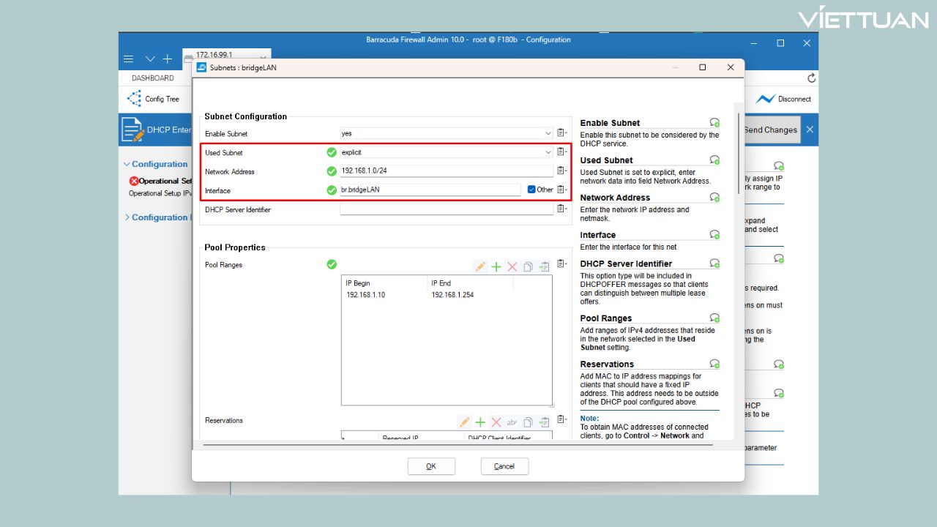Click the Send Changes button
937x527 pixels.
770,130
